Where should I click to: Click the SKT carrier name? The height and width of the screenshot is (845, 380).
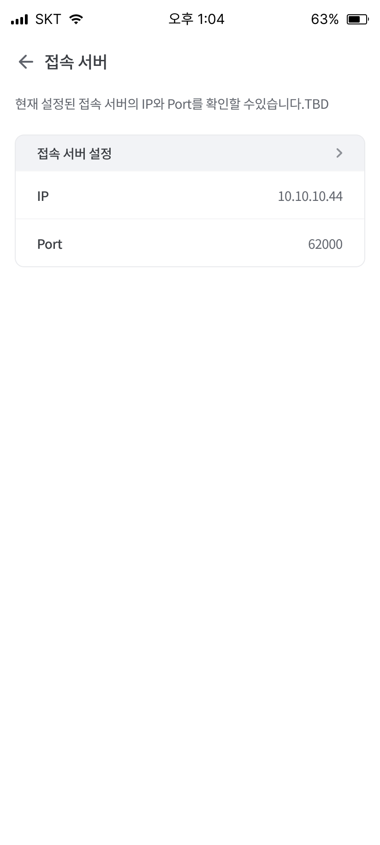tap(48, 19)
